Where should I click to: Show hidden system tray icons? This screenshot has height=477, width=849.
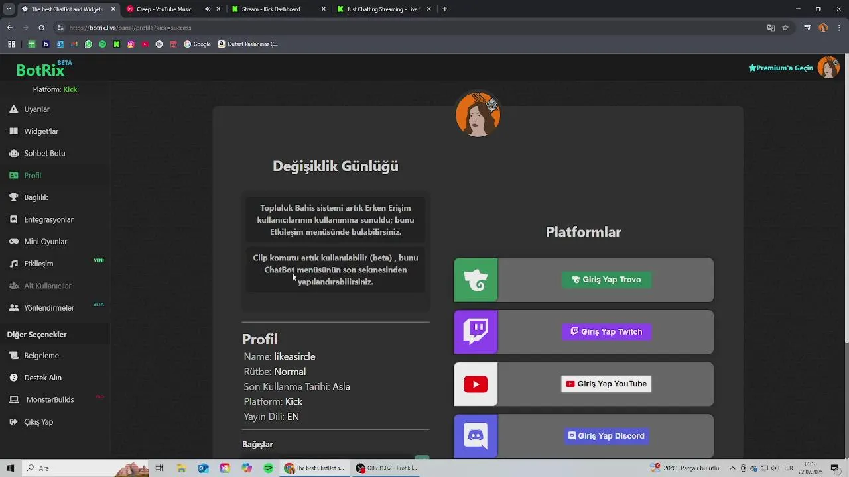[x=732, y=468]
